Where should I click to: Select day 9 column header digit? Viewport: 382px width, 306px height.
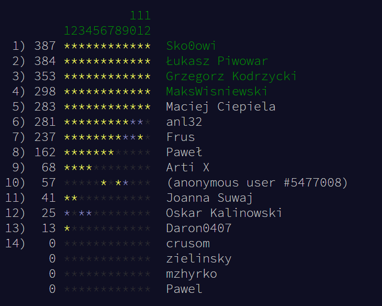(126, 30)
